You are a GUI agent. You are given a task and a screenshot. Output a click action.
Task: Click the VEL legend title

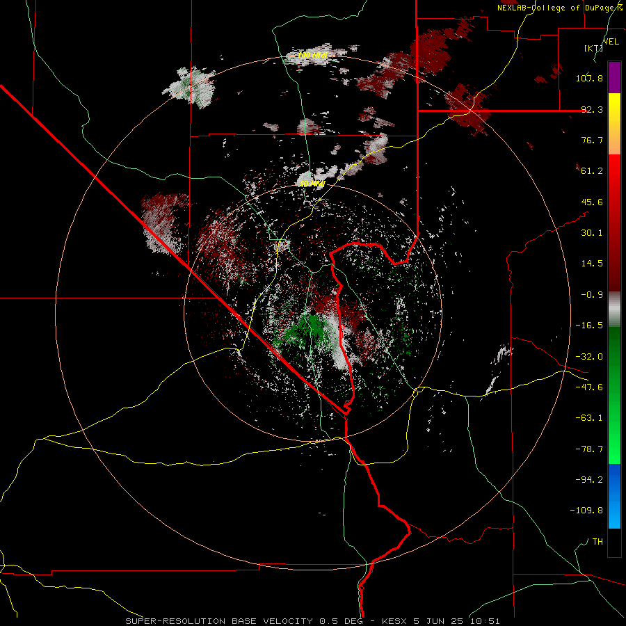611,42
